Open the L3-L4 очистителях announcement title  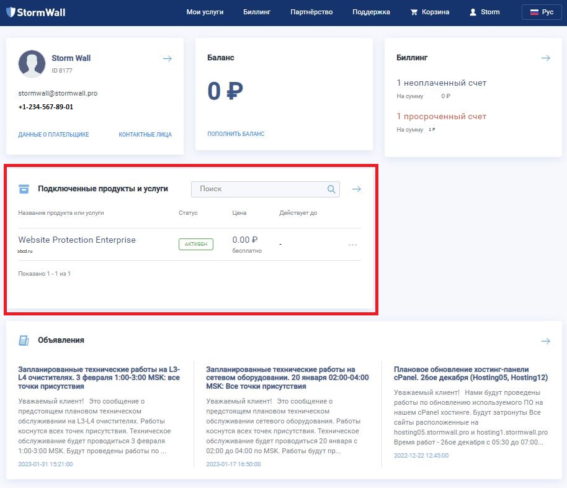[x=99, y=377]
